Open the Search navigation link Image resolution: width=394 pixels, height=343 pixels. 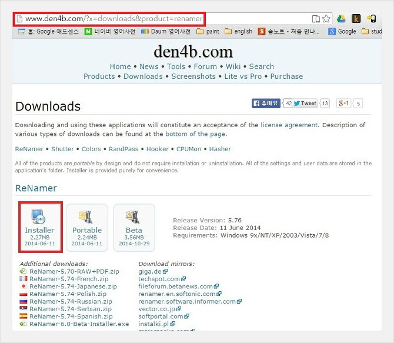(x=262, y=66)
